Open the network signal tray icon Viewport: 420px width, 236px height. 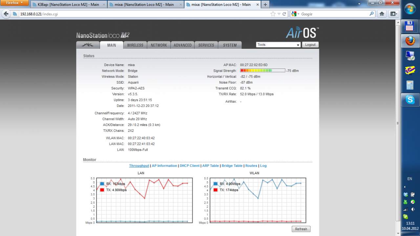[406, 209]
